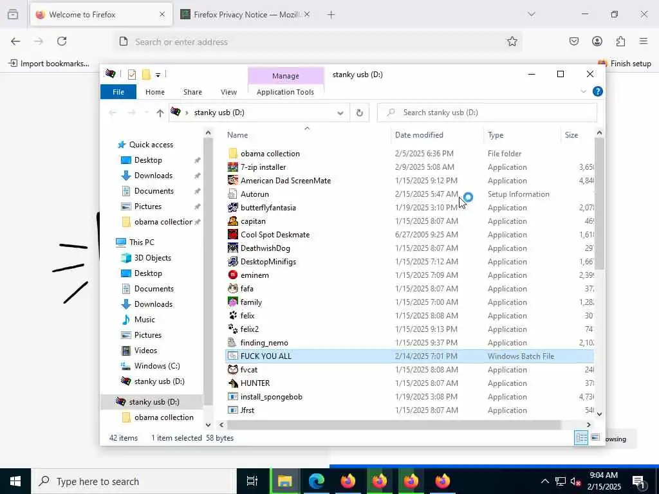This screenshot has height=494, width=659.
Task: Select the fvcat application icon
Action: click(233, 370)
